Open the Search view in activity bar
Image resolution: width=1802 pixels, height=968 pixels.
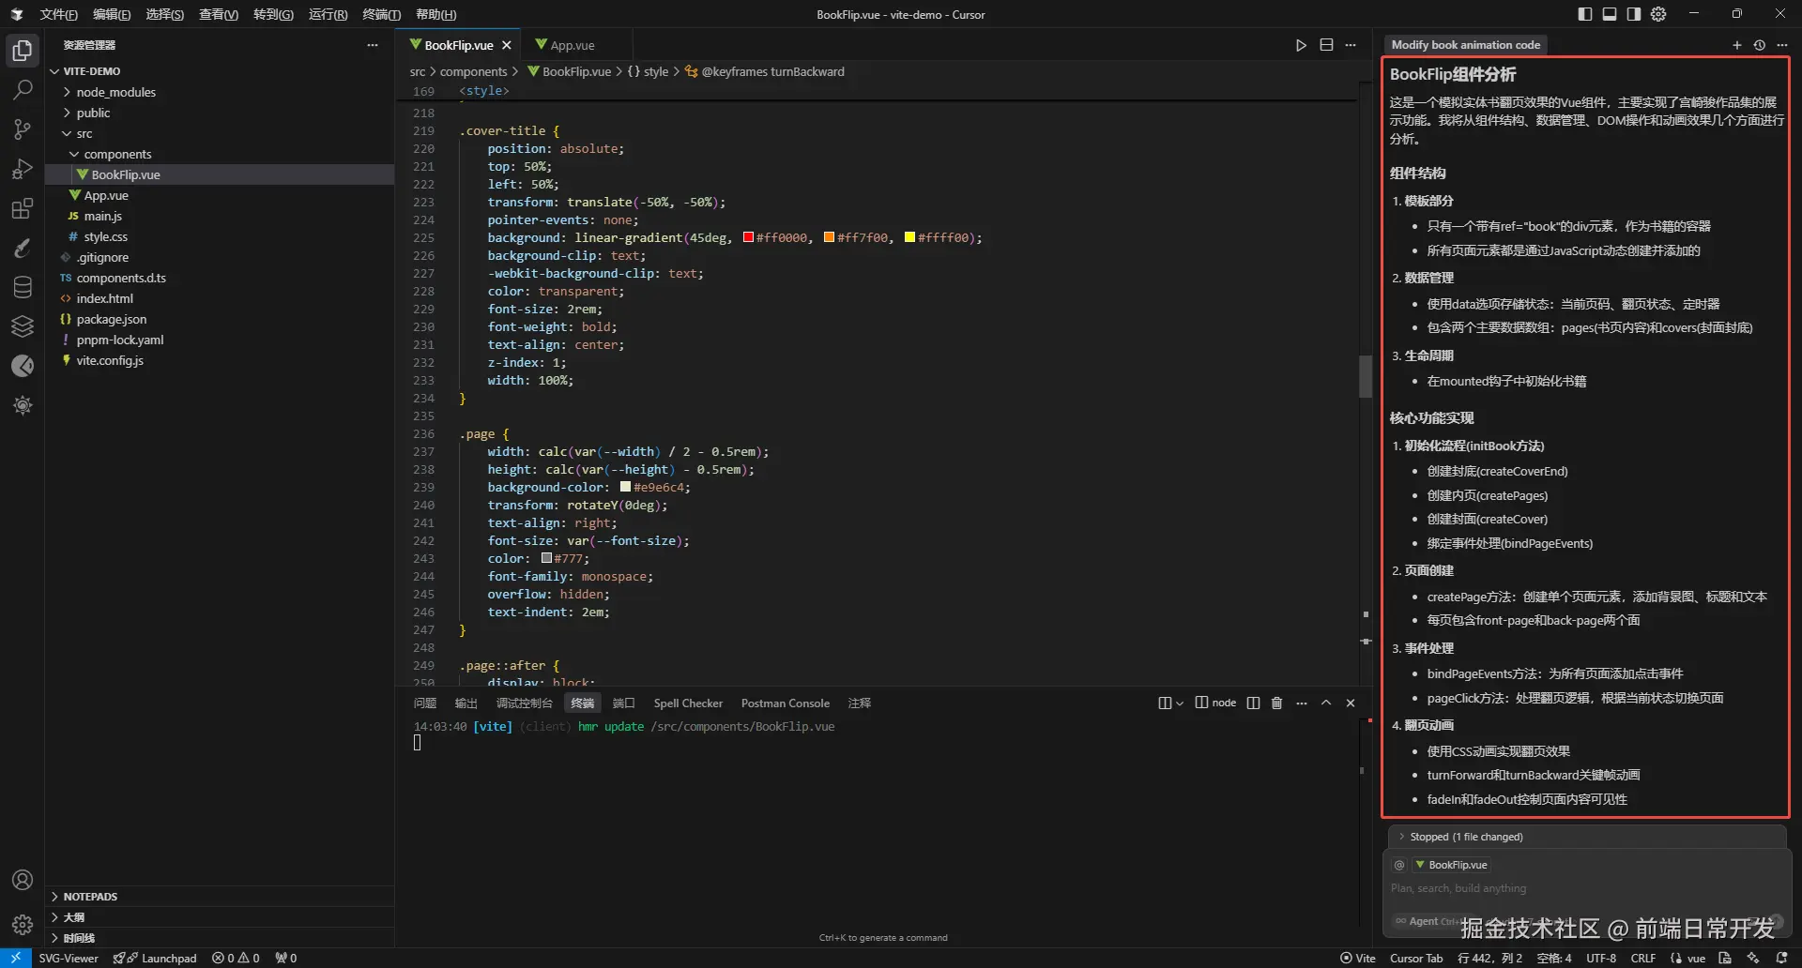click(23, 90)
